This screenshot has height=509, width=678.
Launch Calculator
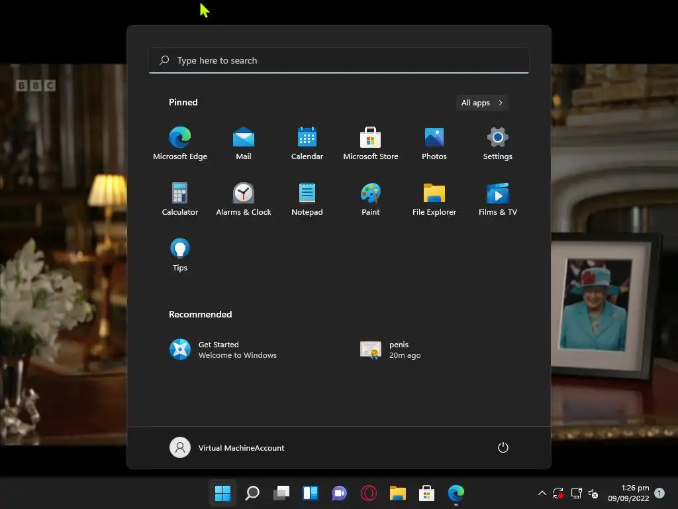tap(180, 199)
